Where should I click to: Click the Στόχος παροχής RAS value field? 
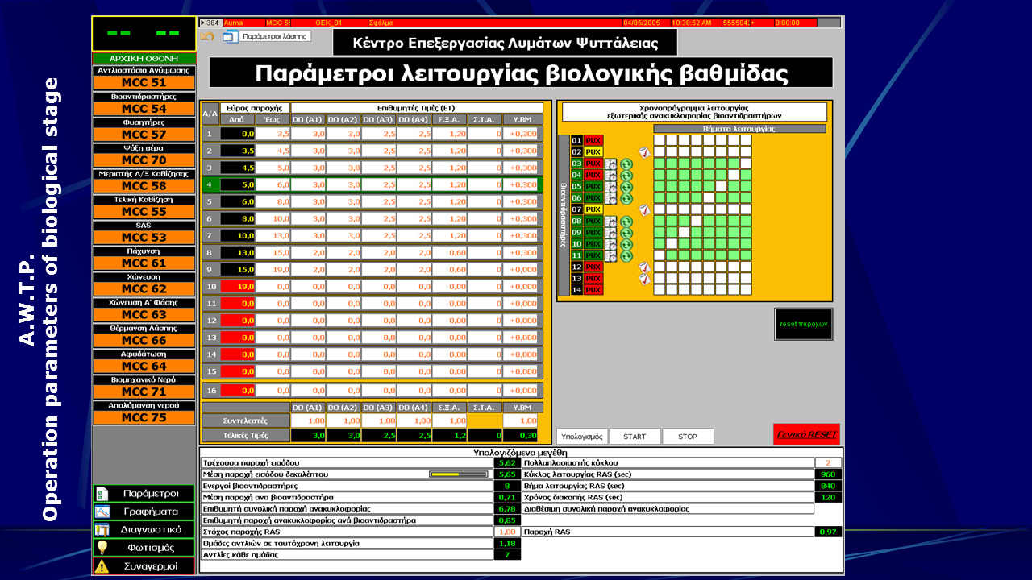click(x=506, y=532)
